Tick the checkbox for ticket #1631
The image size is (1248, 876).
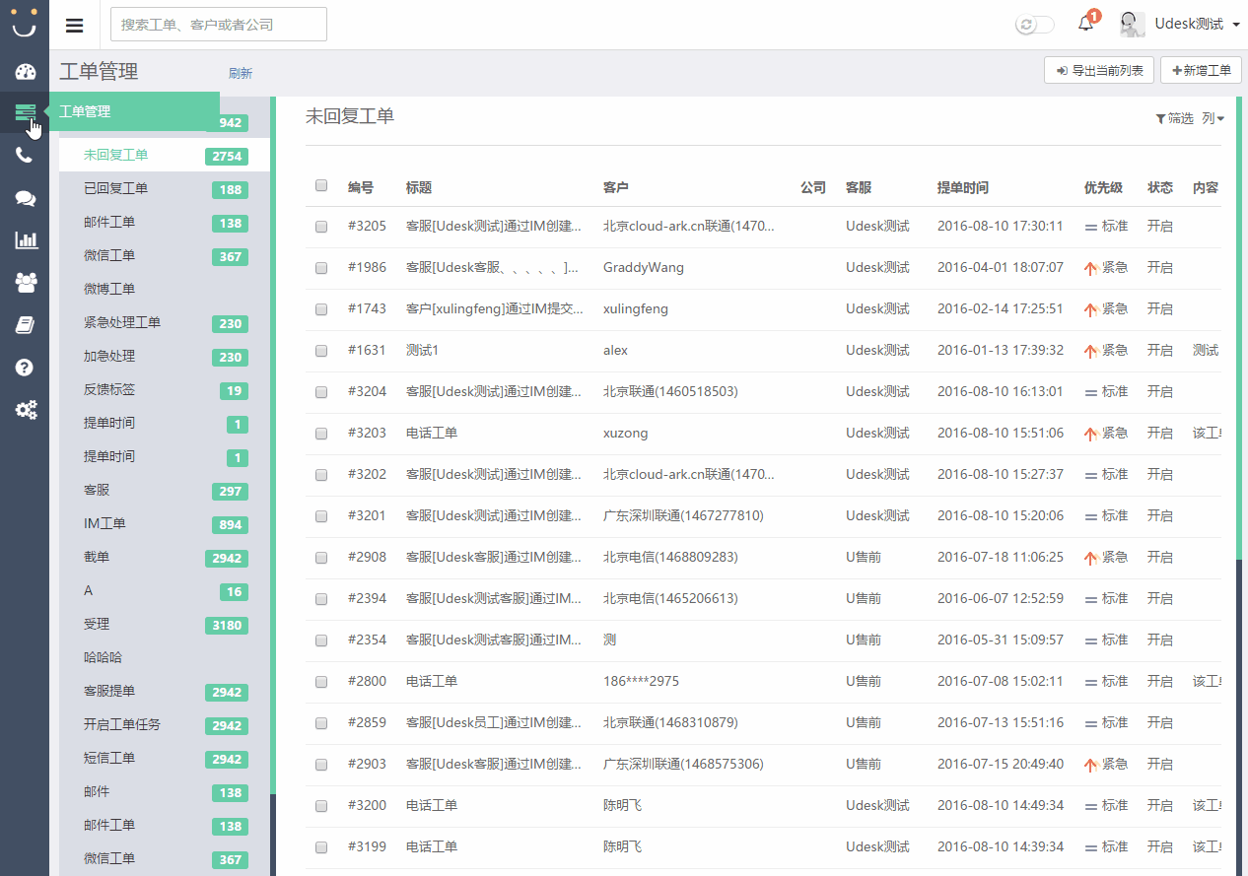click(321, 351)
